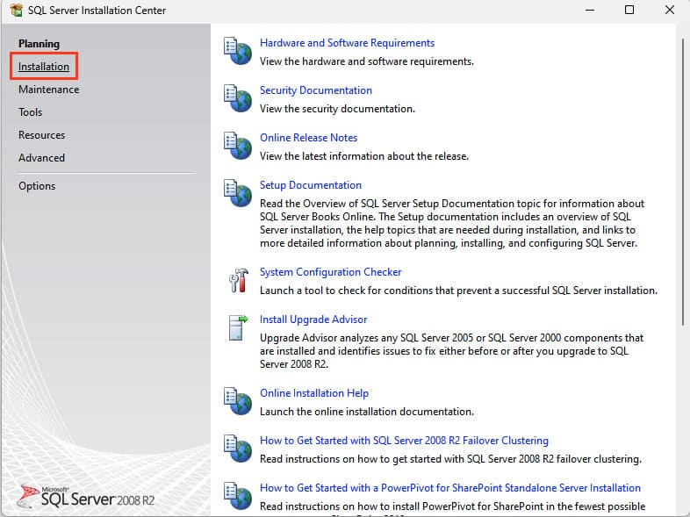Click the scrollbar down arrow

tap(683, 510)
